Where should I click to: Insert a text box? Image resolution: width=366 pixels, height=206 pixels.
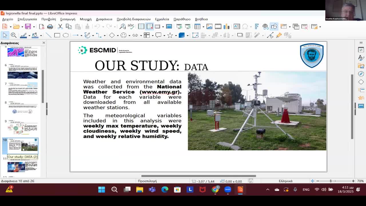coord(237,27)
